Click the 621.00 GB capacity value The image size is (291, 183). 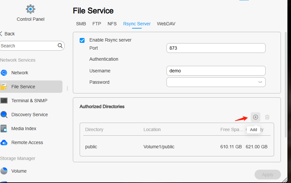pyautogui.click(x=257, y=147)
